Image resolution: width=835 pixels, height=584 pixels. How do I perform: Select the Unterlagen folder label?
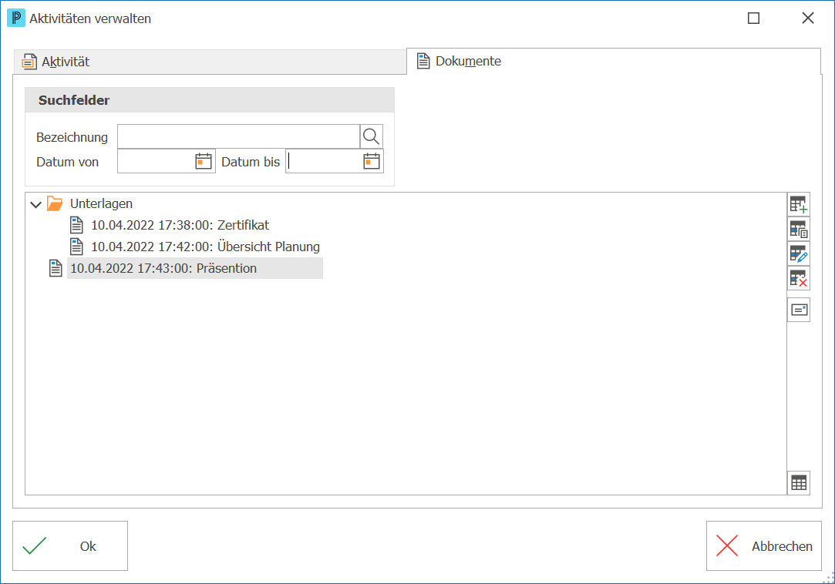101,204
